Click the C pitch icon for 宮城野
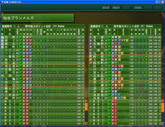The width and height of the screenshot is (165, 127). click(120, 44)
